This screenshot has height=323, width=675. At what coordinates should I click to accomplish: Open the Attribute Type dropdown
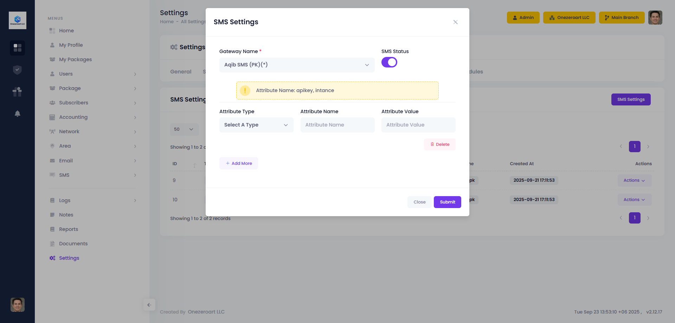click(x=256, y=125)
